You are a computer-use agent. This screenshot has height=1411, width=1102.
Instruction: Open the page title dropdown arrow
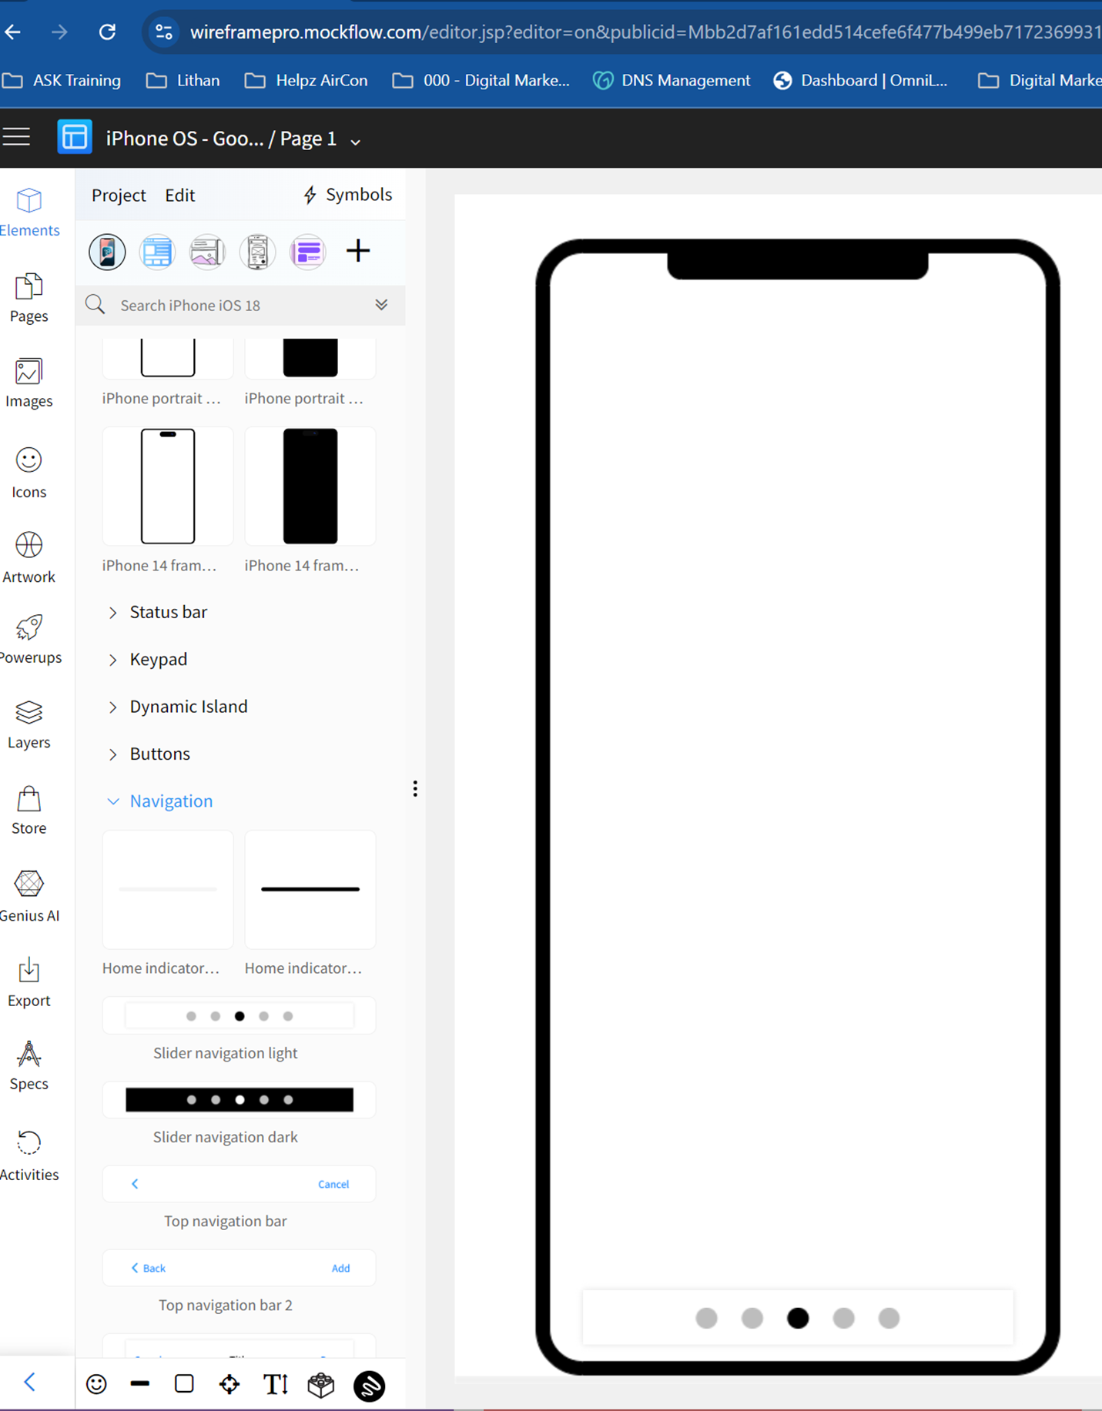356,142
